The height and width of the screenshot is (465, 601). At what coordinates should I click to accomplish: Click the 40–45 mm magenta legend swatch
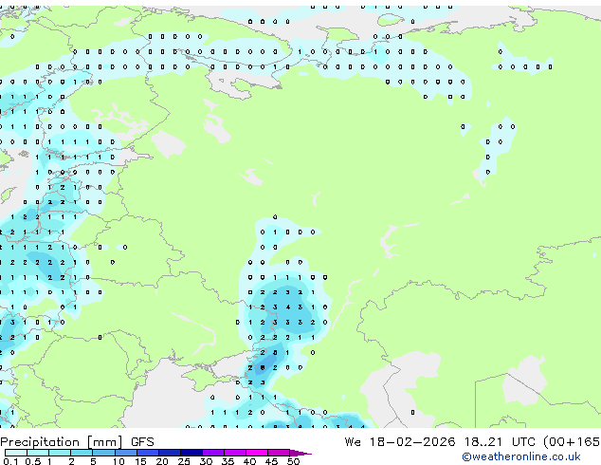coord(257,453)
